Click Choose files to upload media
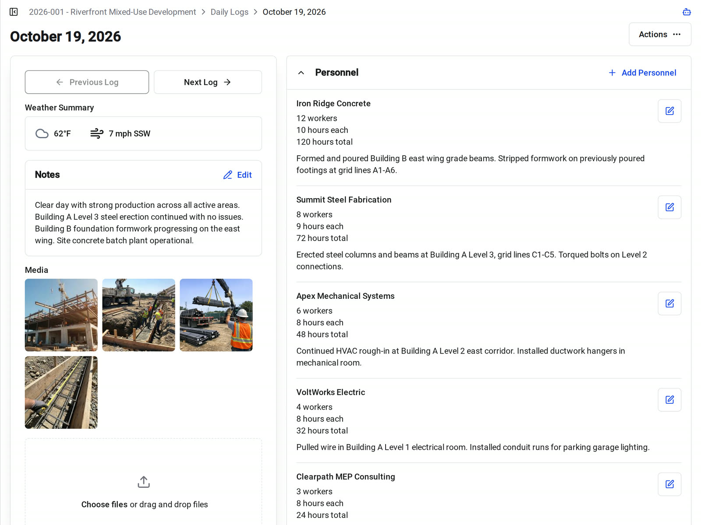701x525 pixels. (104, 504)
